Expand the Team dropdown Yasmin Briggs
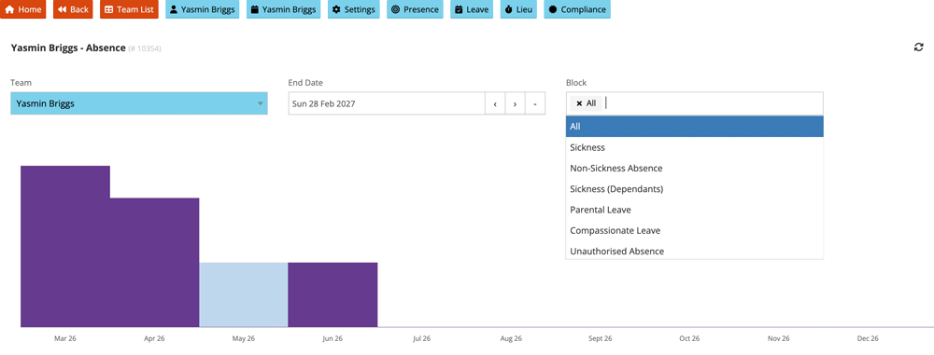 pyautogui.click(x=139, y=103)
